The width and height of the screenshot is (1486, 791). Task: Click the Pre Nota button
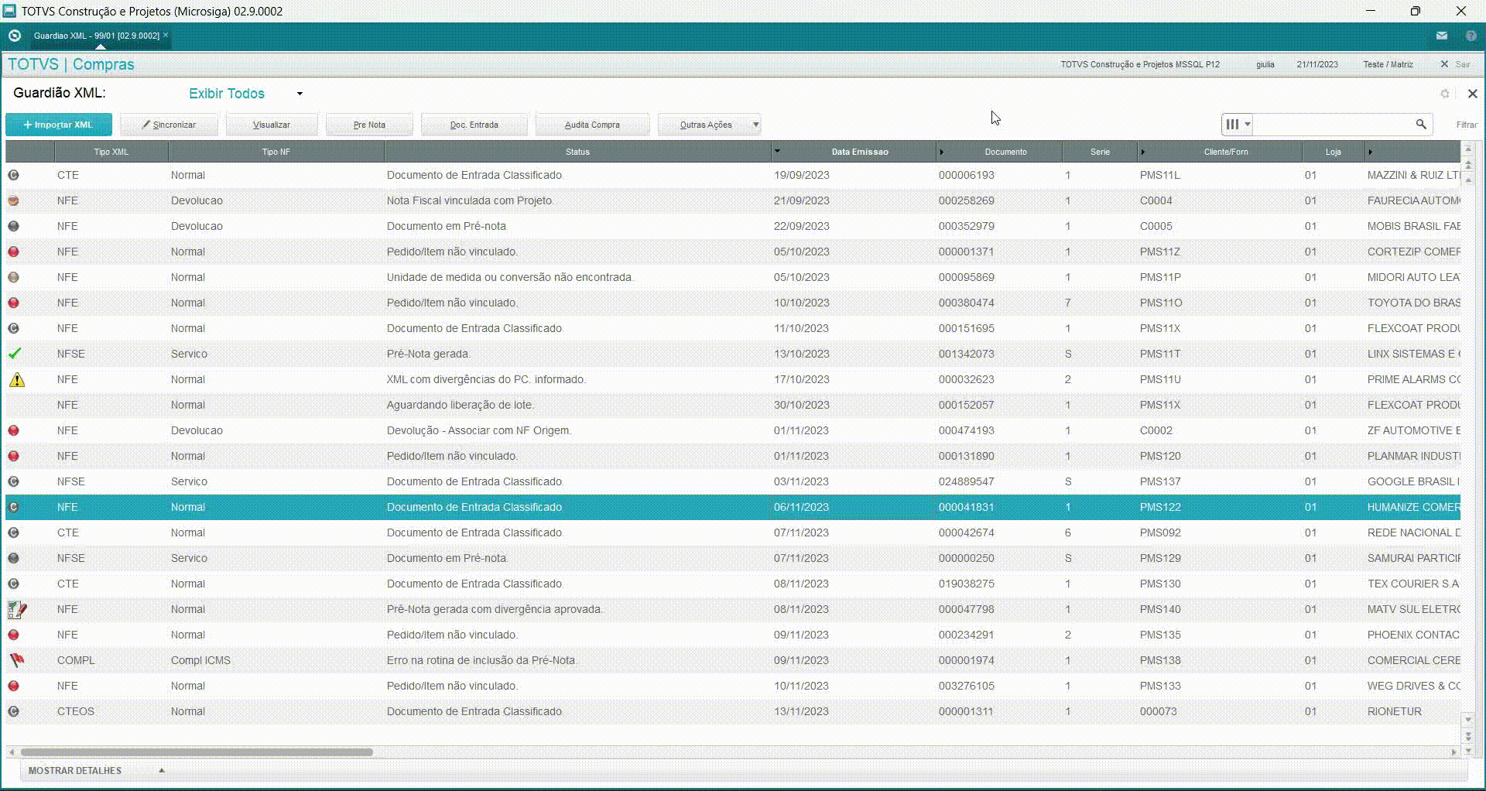[369, 125]
